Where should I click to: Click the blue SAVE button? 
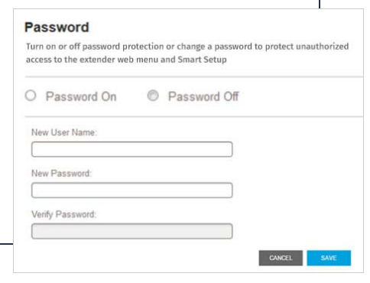coord(329,258)
